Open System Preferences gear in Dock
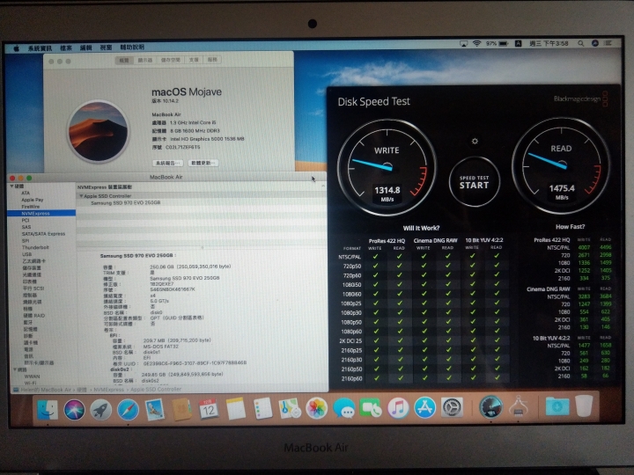The height and width of the screenshot is (475, 634). 452,407
